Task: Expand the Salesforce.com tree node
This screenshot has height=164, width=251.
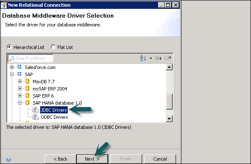Action: (x=12, y=67)
